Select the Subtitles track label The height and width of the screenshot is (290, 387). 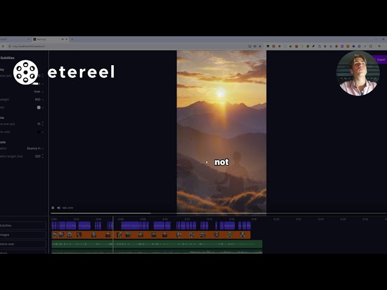point(23,225)
